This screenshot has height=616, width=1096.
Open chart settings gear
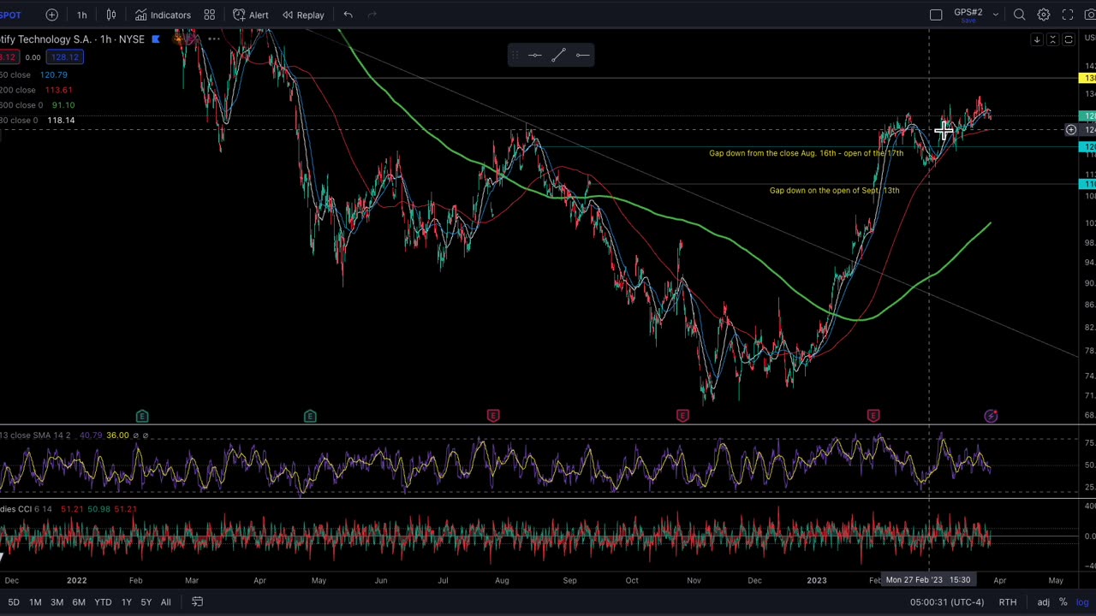coord(1044,15)
